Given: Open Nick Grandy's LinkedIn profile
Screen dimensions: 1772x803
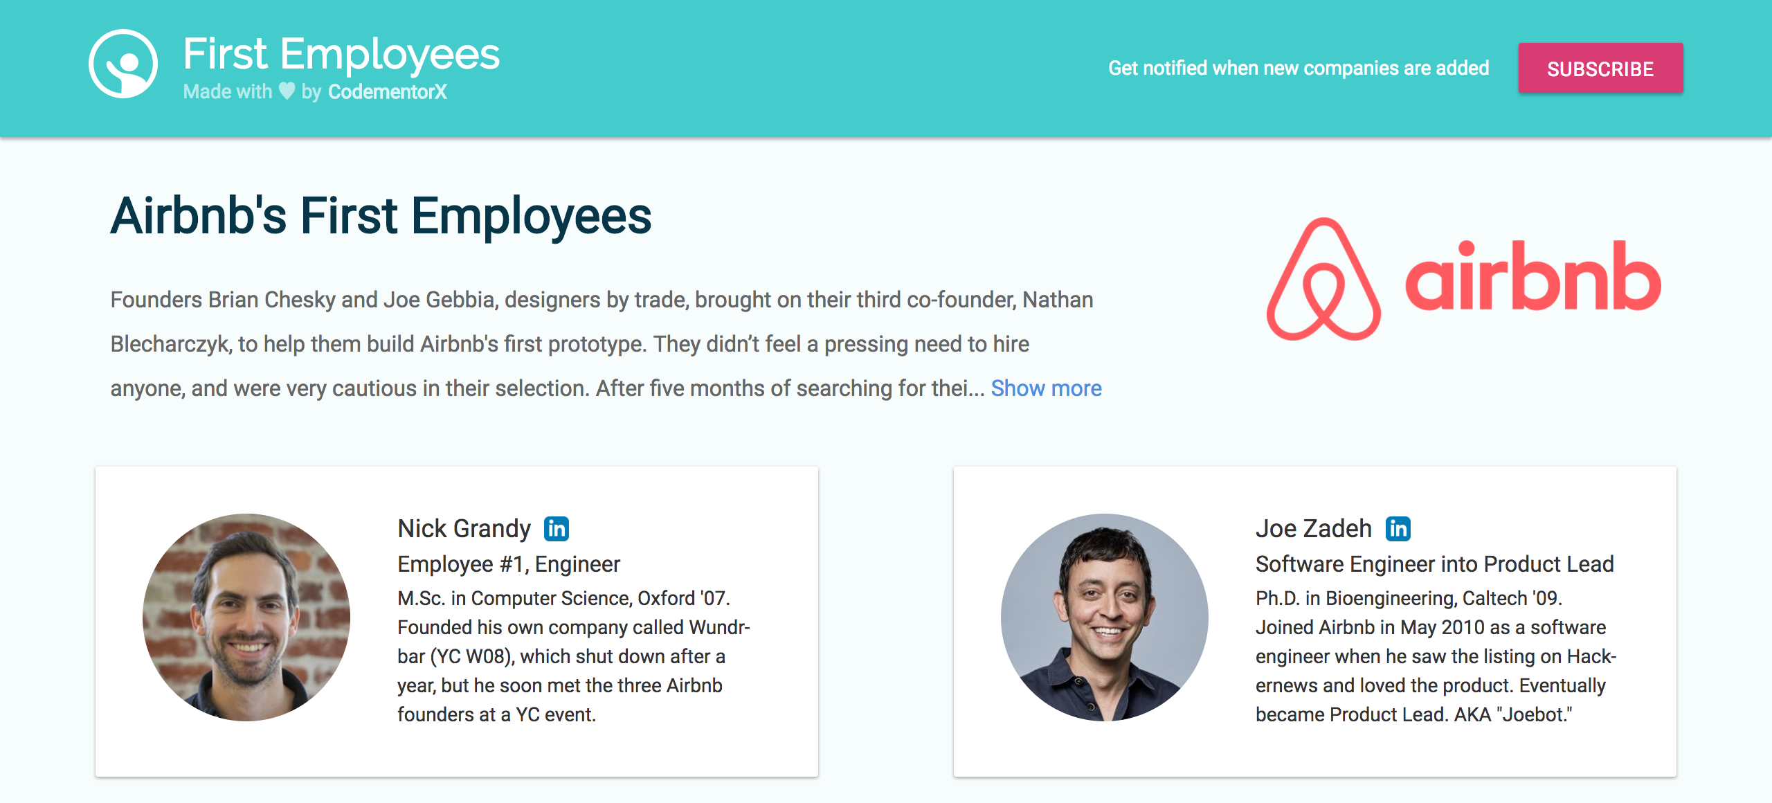Looking at the screenshot, I should pos(558,527).
